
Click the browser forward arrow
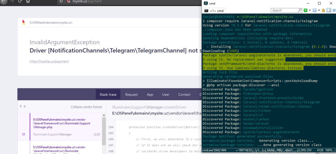[x=12, y=1]
